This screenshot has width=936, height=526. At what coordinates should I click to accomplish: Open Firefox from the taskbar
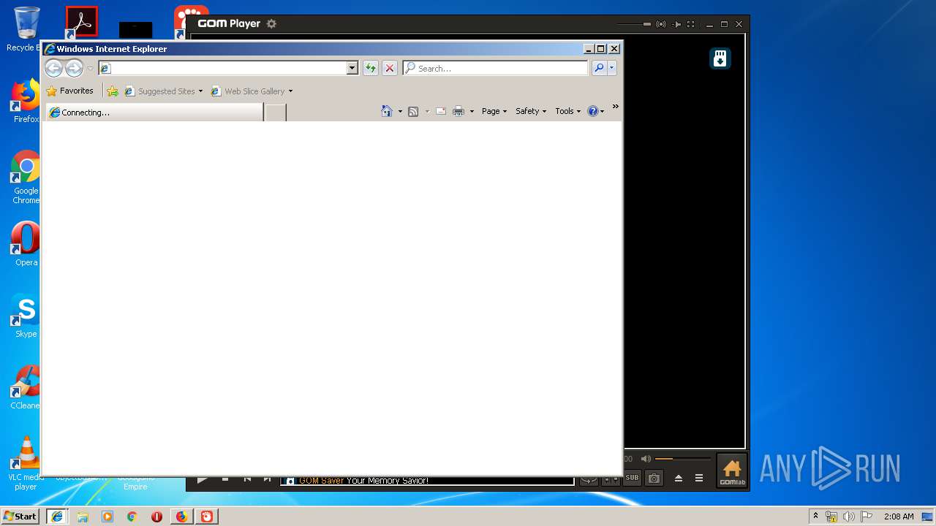[181, 517]
